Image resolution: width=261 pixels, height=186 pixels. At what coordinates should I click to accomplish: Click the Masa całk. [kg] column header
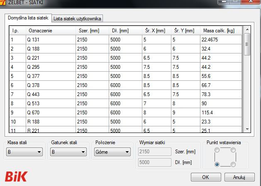coord(221,31)
